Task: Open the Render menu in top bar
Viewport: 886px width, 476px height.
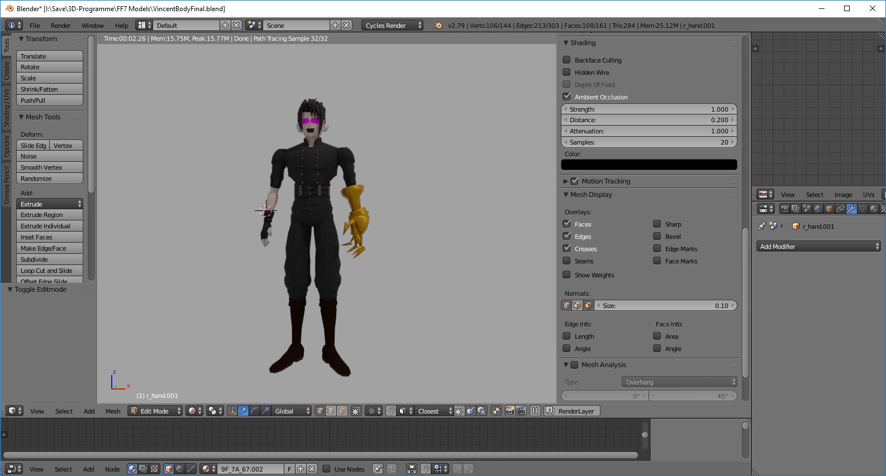Action: (x=60, y=25)
